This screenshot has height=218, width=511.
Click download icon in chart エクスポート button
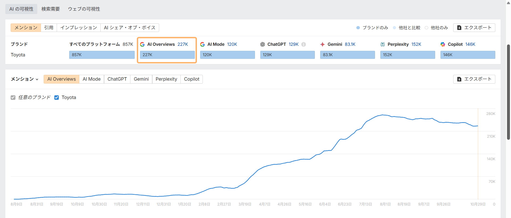459,79
